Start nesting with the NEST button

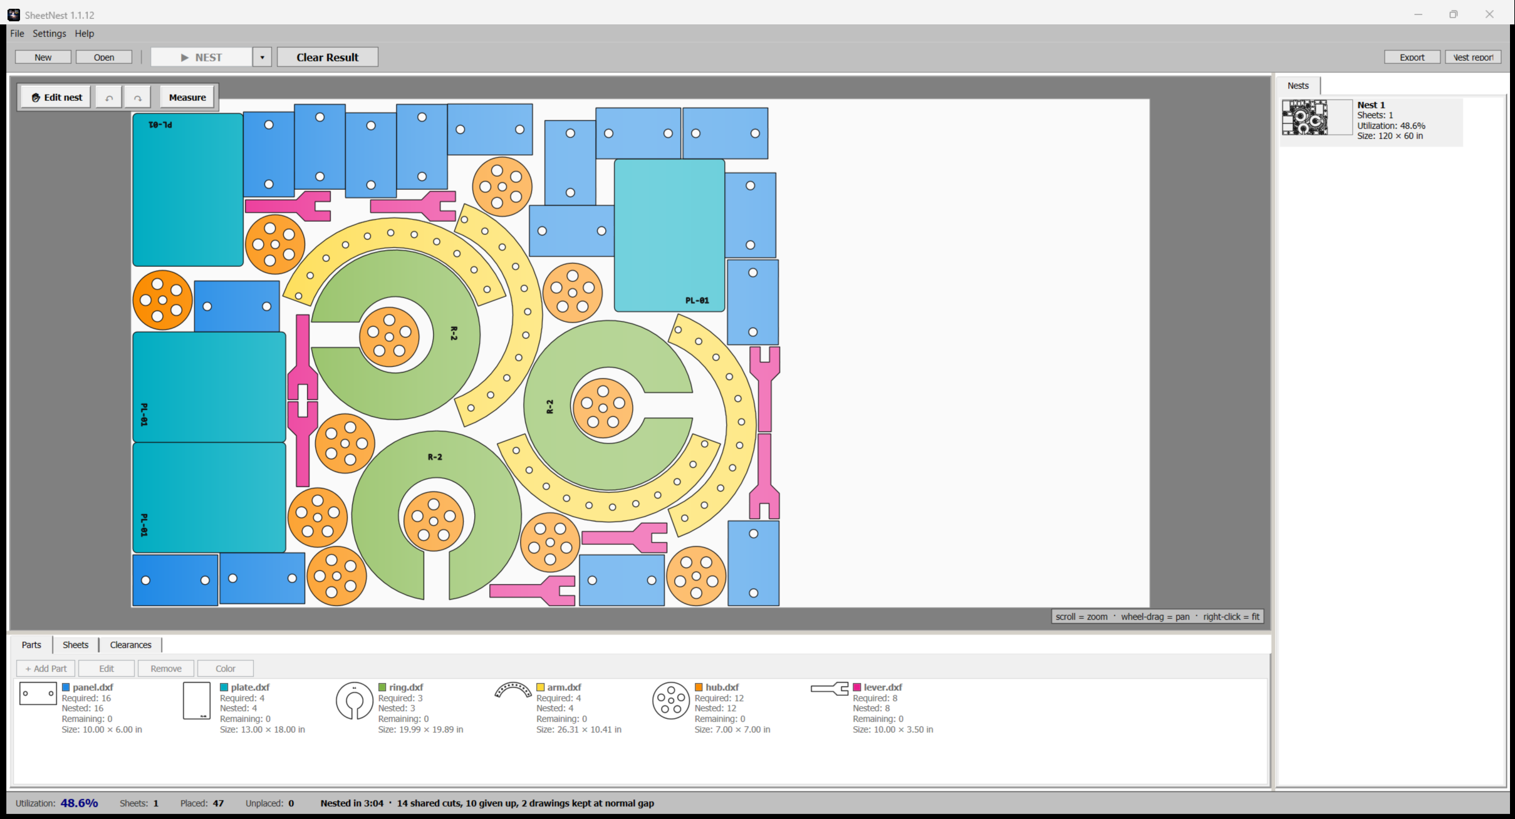(202, 58)
